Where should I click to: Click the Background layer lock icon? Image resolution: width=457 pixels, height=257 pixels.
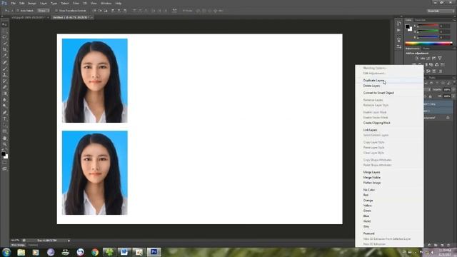click(448, 118)
